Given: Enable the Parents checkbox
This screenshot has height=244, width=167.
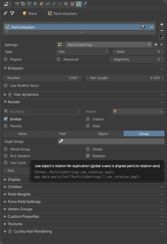Looking at the screenshot, I should coord(6,126).
